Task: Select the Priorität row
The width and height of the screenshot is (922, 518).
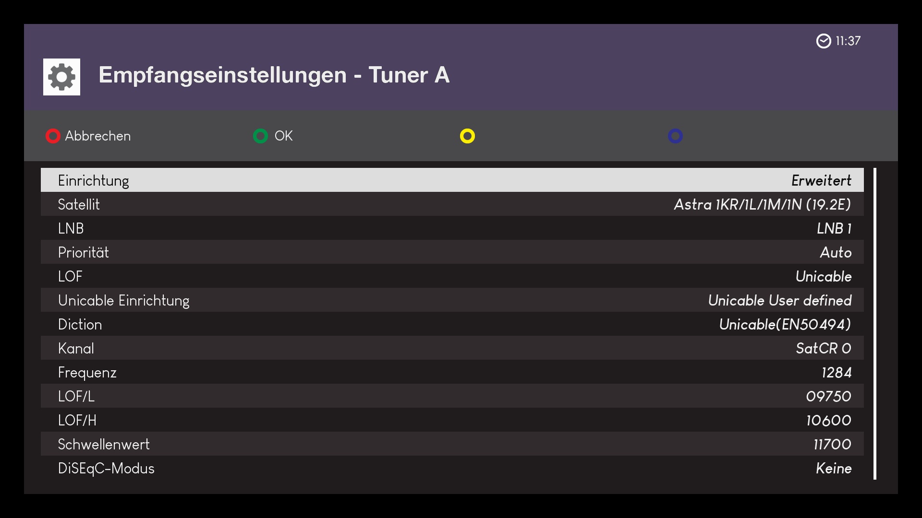Action: [x=451, y=253]
